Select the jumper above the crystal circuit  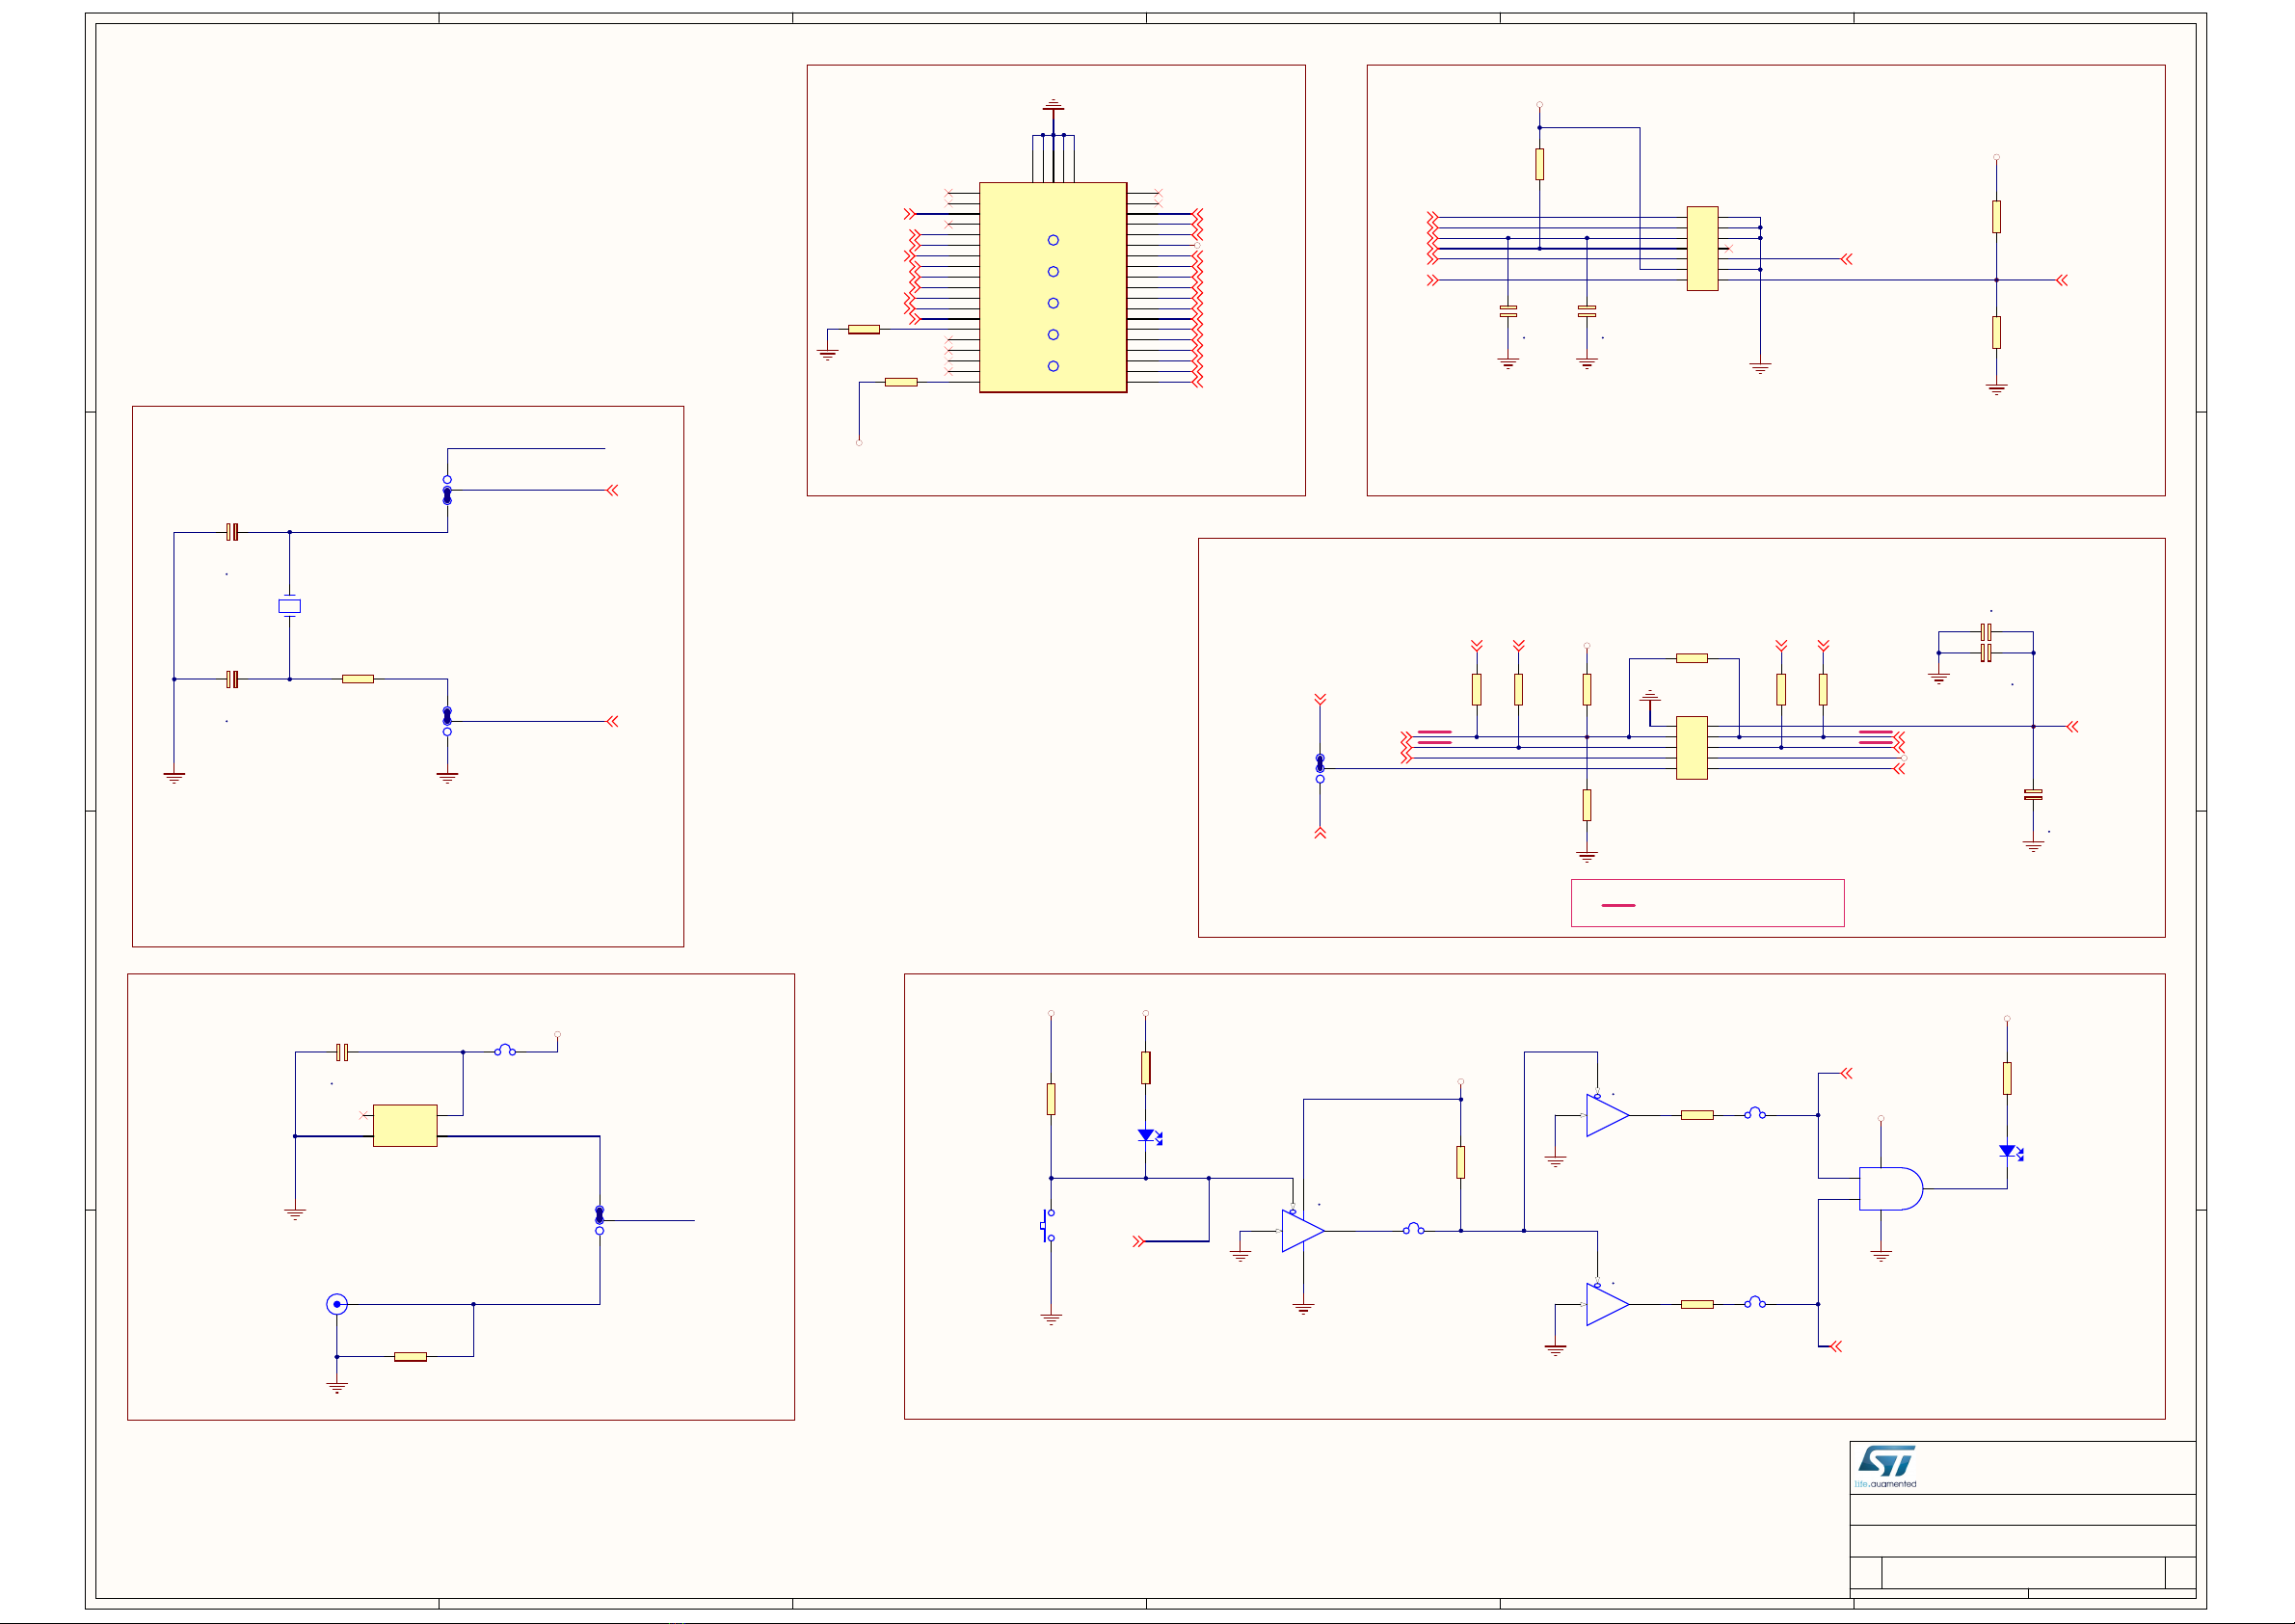tap(447, 490)
